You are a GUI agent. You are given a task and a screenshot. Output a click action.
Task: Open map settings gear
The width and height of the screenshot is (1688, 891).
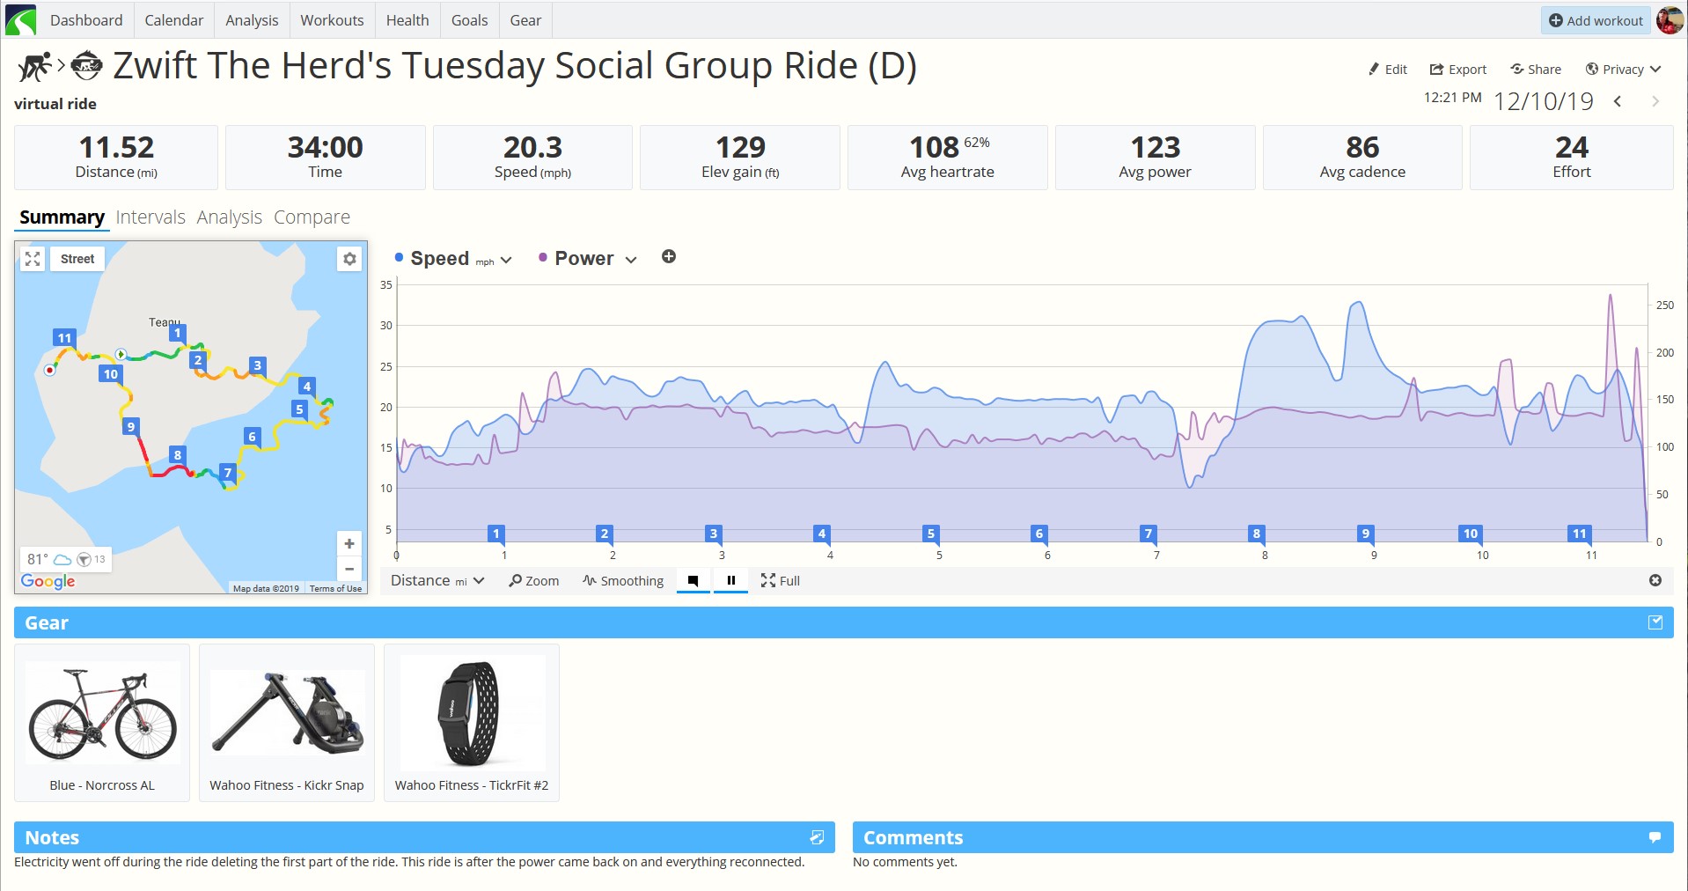pyautogui.click(x=349, y=259)
